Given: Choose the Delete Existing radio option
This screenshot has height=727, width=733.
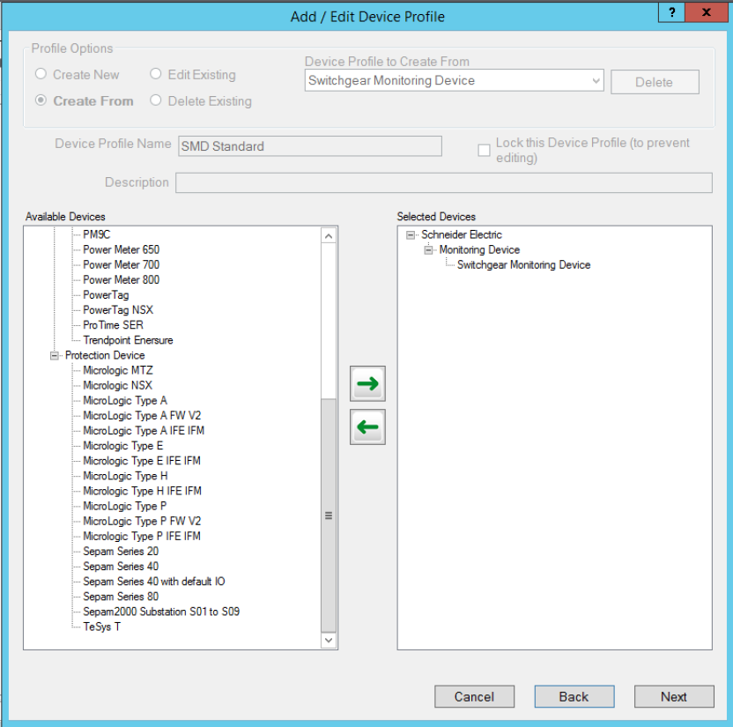Looking at the screenshot, I should [x=156, y=100].
